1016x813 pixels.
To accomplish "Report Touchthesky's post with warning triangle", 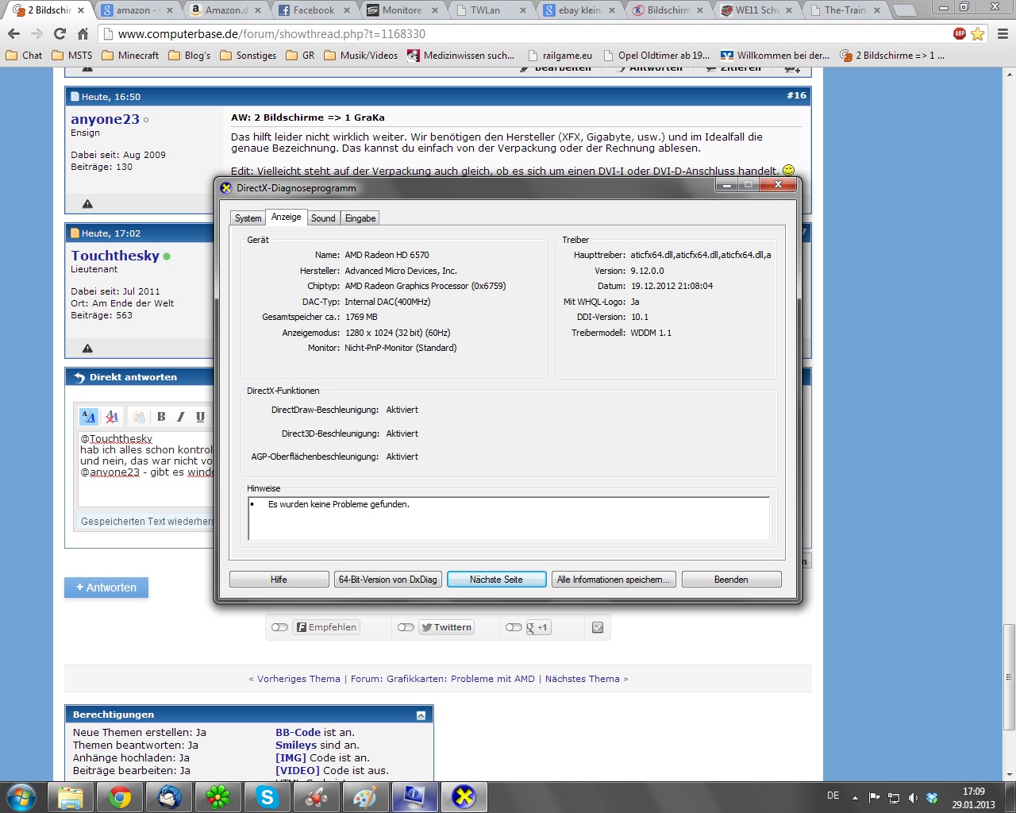I will coord(87,349).
